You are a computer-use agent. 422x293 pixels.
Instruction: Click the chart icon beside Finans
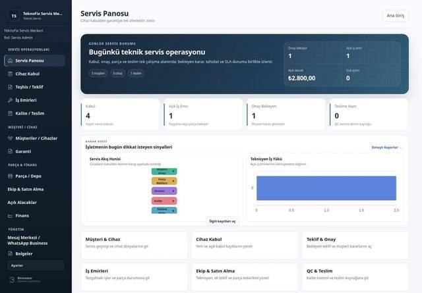click(x=11, y=215)
